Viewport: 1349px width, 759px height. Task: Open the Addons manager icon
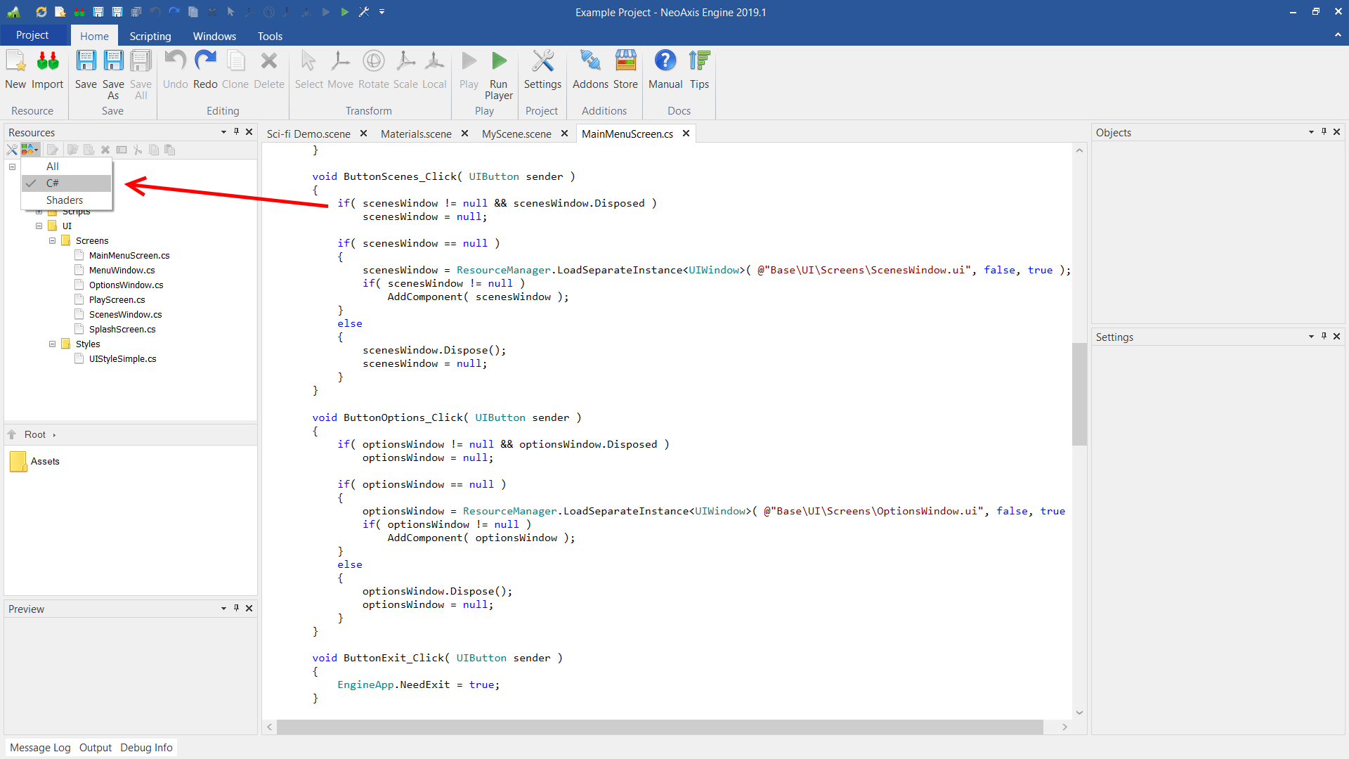pos(590,62)
